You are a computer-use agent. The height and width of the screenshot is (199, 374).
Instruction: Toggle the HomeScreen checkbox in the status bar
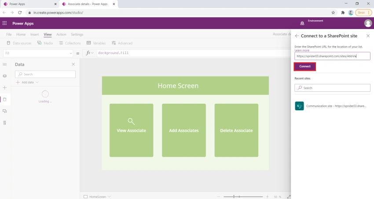[85, 197]
